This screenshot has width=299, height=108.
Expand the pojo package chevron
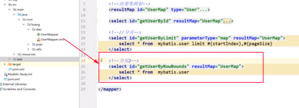pos(28,44)
